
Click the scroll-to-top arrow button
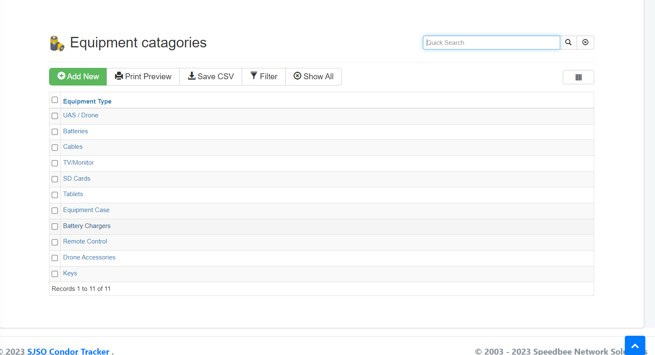634,346
